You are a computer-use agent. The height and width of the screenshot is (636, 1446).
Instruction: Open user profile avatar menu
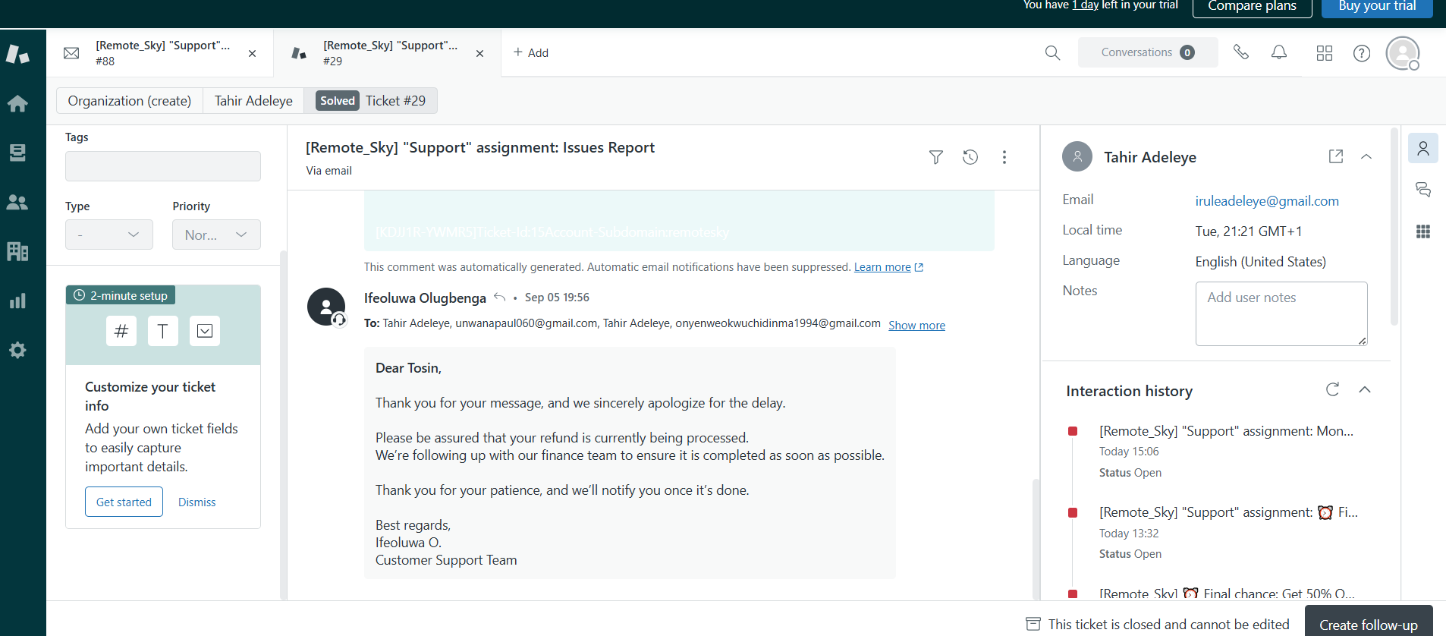(x=1403, y=53)
